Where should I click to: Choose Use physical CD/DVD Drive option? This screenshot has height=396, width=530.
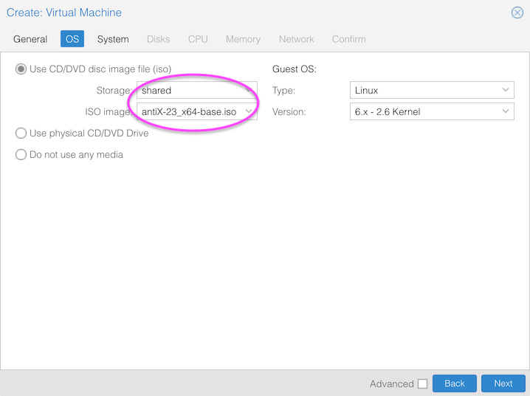click(21, 133)
